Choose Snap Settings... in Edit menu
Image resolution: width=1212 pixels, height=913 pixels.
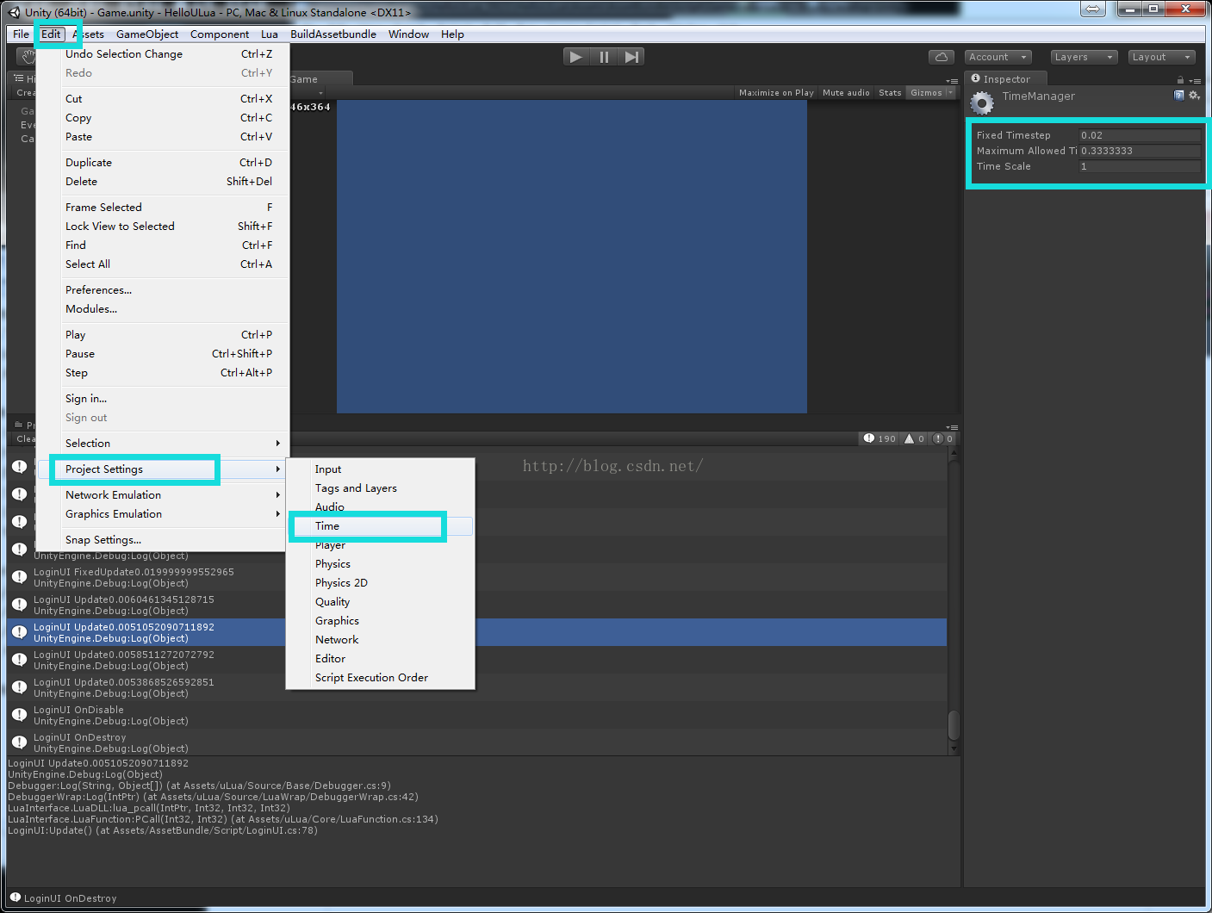pyautogui.click(x=162, y=540)
